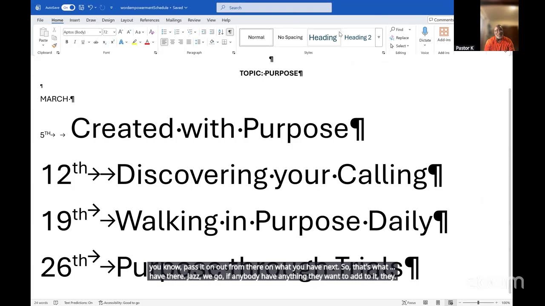Screen dimensions: 545x306
Task: Click the font color red A button
Action: 147,42
